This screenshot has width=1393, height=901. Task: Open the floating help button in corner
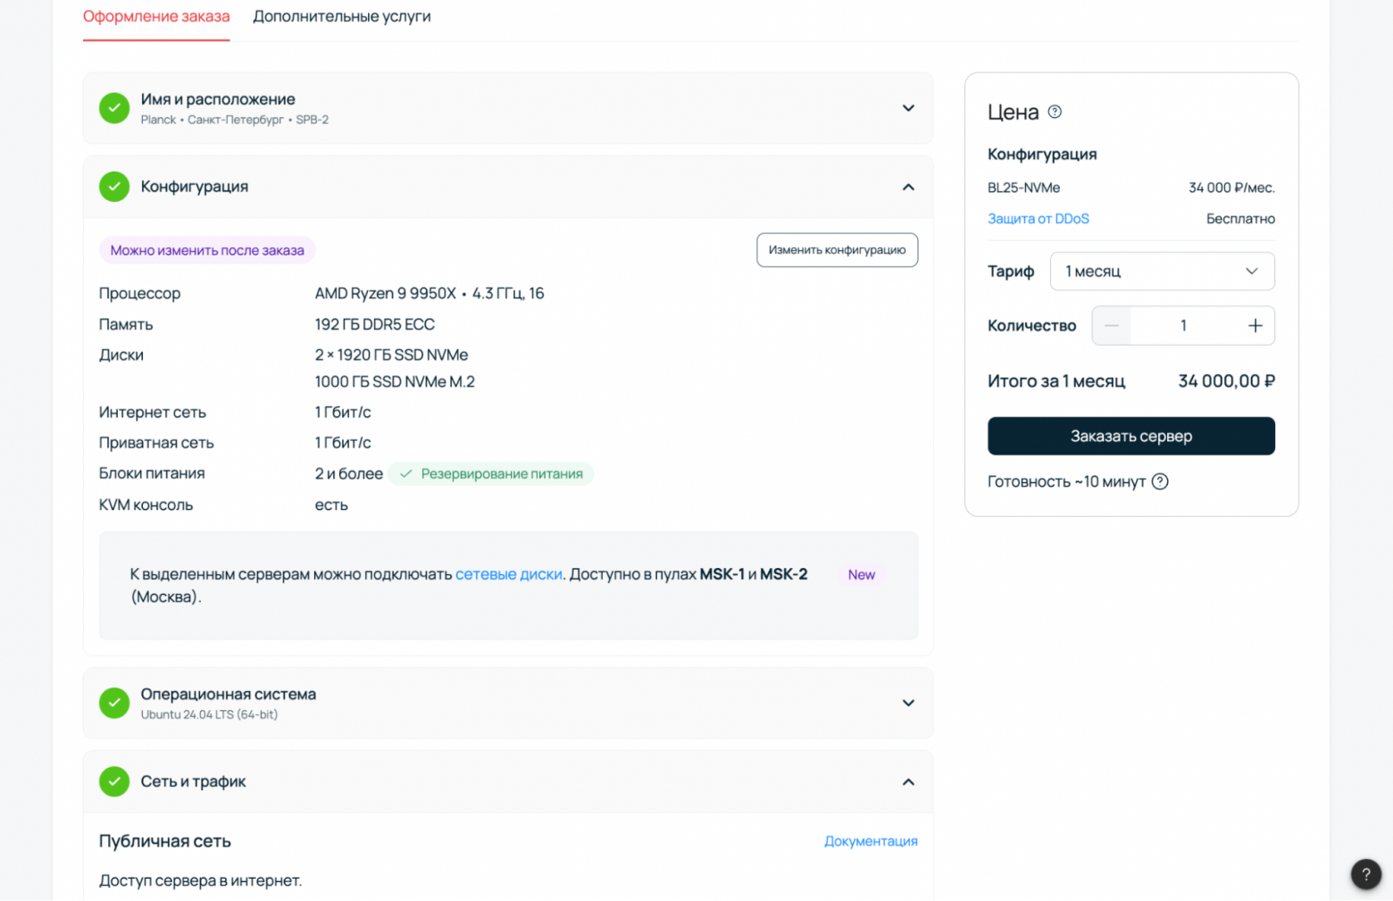click(1365, 874)
